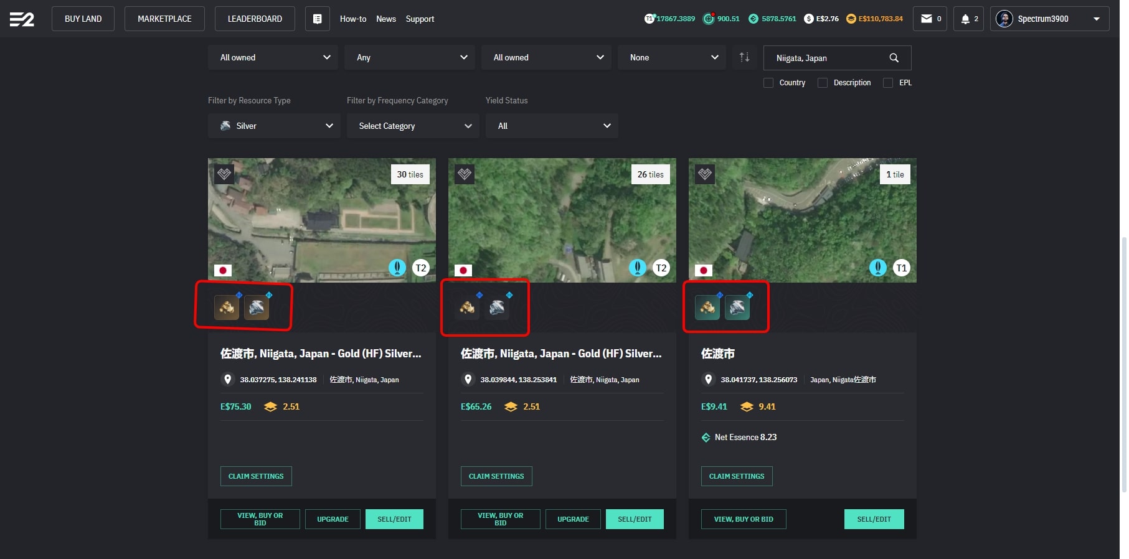Click the search magnifier icon
Viewport: 1129px width, 559px height.
pyautogui.click(x=894, y=58)
